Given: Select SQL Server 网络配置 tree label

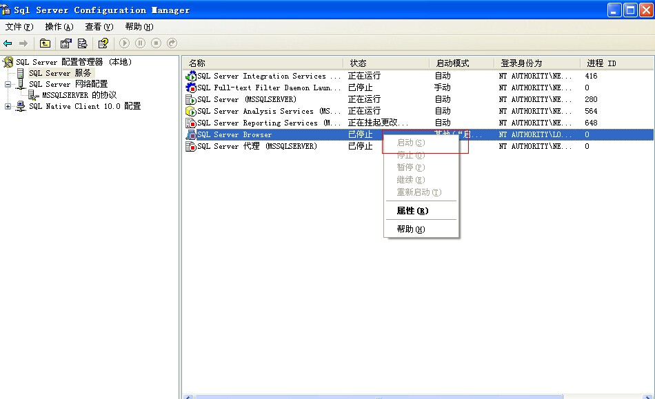Looking at the screenshot, I should [68, 84].
